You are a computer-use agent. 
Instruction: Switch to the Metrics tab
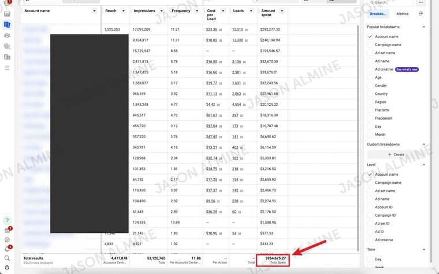tap(403, 14)
